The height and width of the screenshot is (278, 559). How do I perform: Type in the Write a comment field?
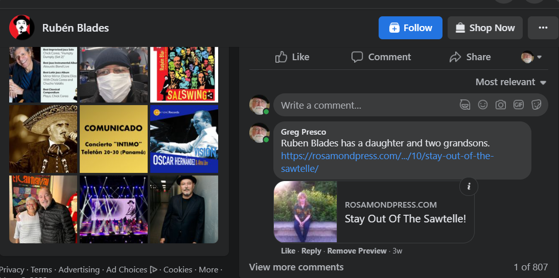click(x=363, y=106)
